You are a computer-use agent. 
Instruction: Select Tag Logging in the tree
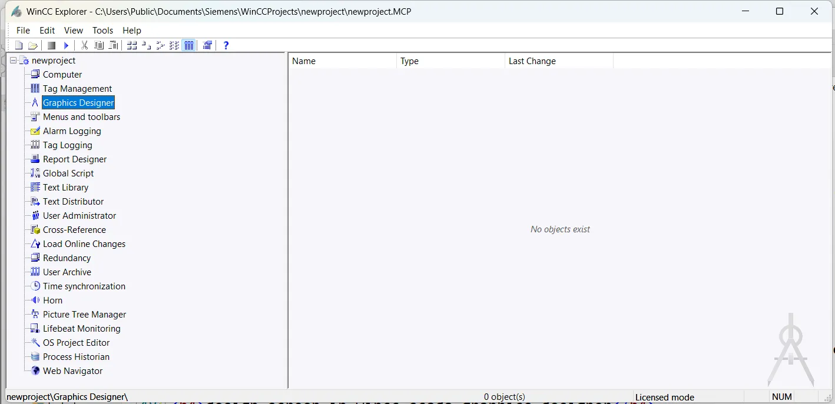(x=67, y=145)
